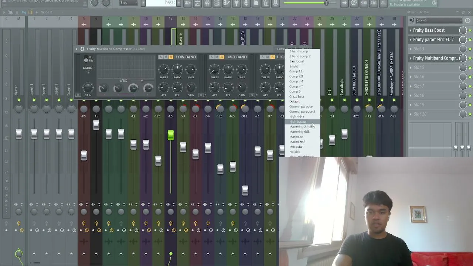This screenshot has height=266, width=473.
Task: Open Fruity Multiband Compressor window menu arrow
Action: [76, 49]
